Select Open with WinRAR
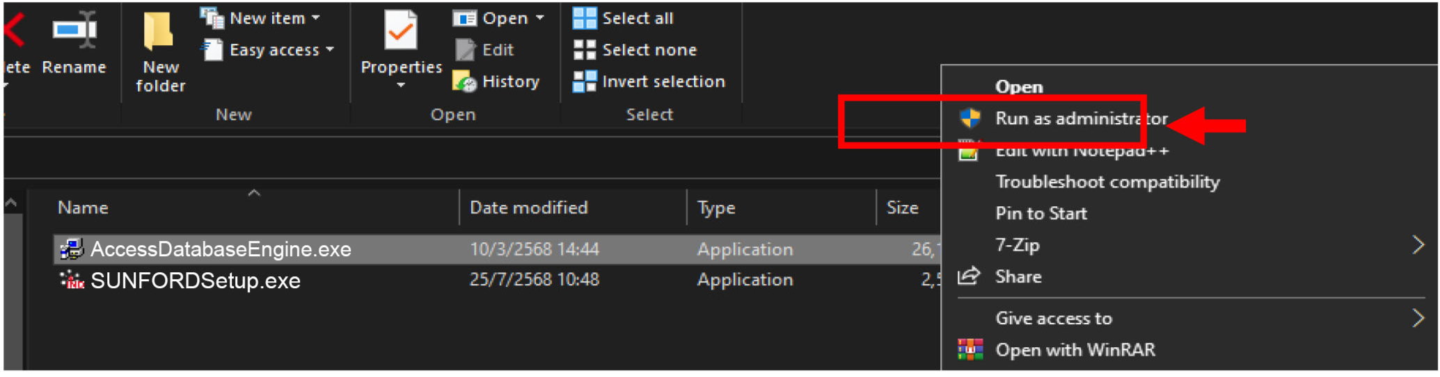This screenshot has width=1440, height=377. click(1075, 350)
